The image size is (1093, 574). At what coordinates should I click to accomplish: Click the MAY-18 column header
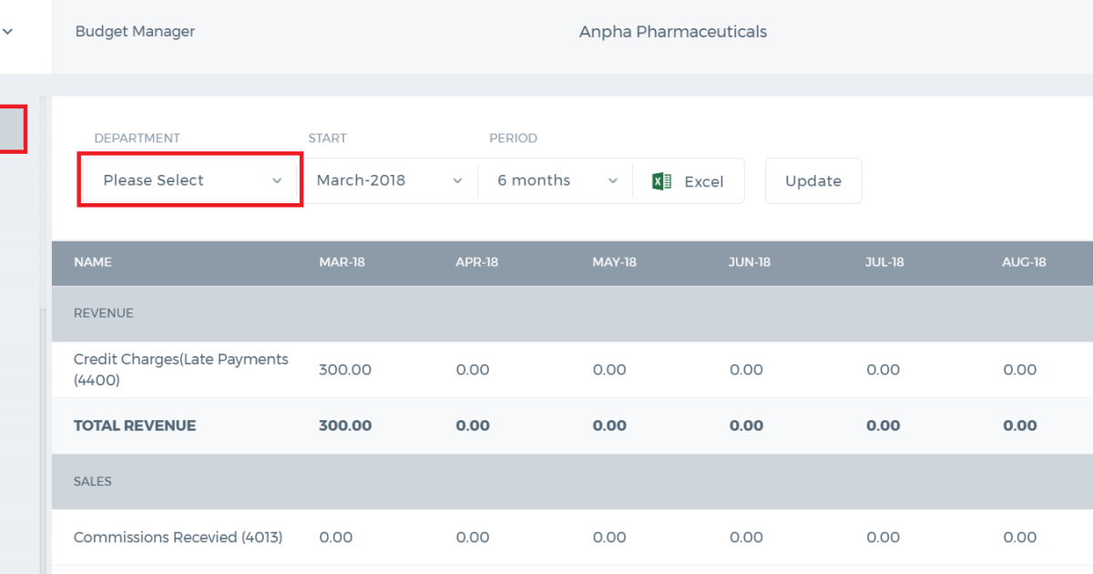pyautogui.click(x=614, y=262)
